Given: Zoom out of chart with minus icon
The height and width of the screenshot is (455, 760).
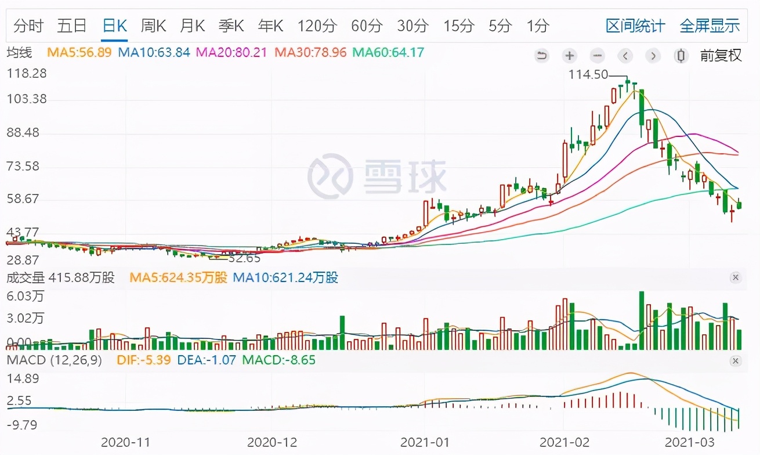Looking at the screenshot, I should [597, 56].
